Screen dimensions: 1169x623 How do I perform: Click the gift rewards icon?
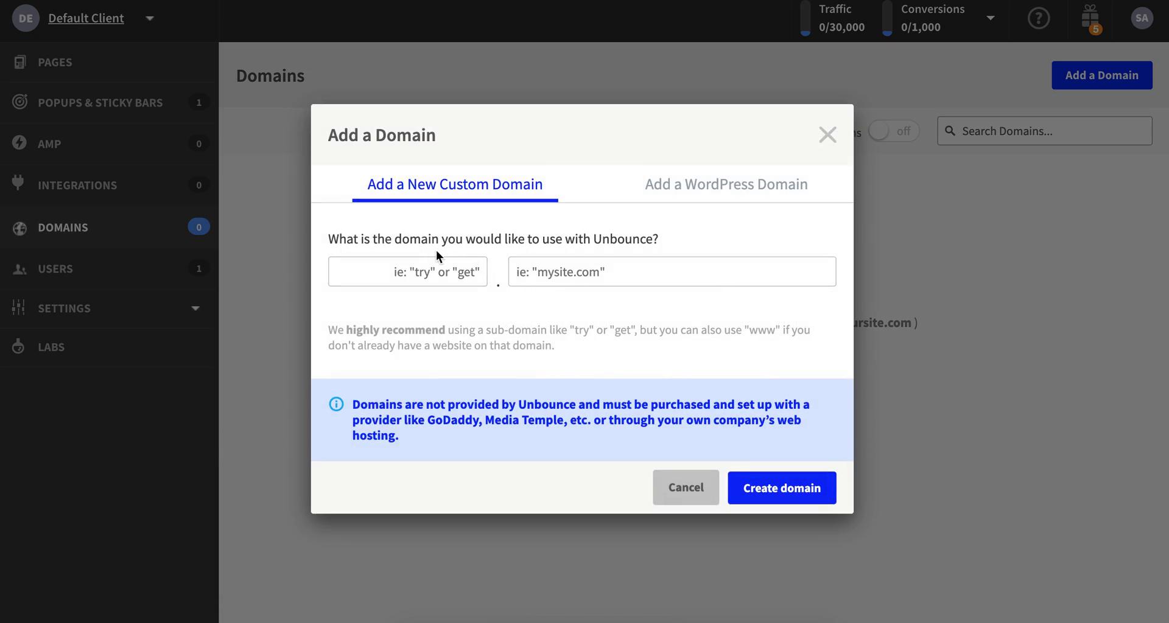(1090, 18)
